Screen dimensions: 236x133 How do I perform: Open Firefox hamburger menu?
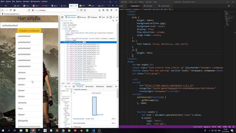click(117, 10)
